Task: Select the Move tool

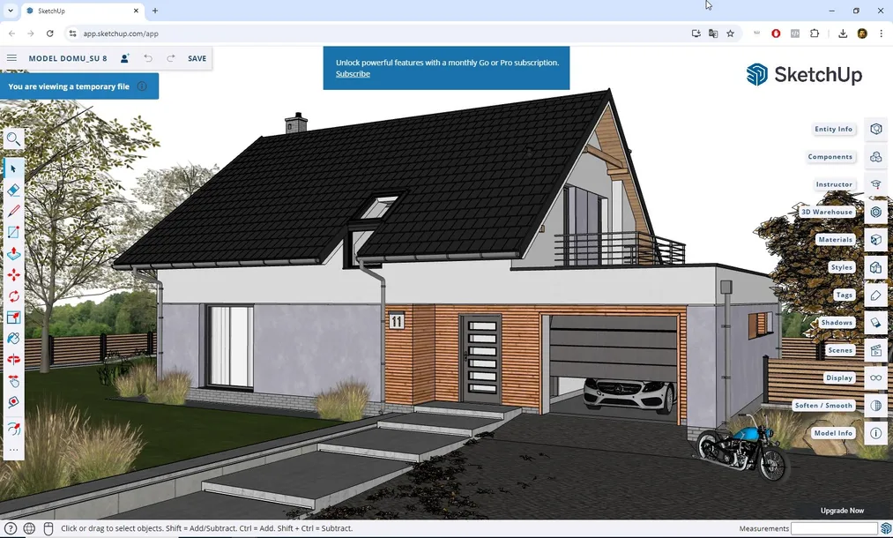Action: tap(13, 274)
